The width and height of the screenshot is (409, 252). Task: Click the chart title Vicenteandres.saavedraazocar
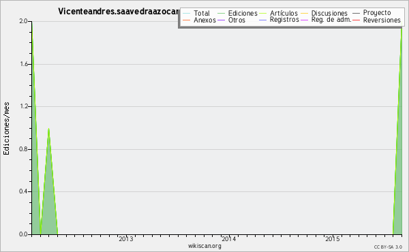coord(119,12)
